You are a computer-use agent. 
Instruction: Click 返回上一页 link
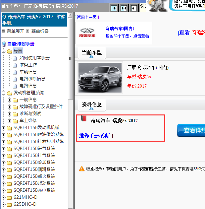coord(87,17)
